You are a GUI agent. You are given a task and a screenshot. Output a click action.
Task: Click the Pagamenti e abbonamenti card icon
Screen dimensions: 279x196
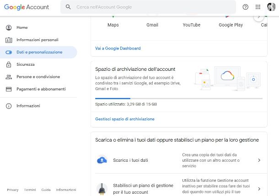pyautogui.click(x=9, y=89)
